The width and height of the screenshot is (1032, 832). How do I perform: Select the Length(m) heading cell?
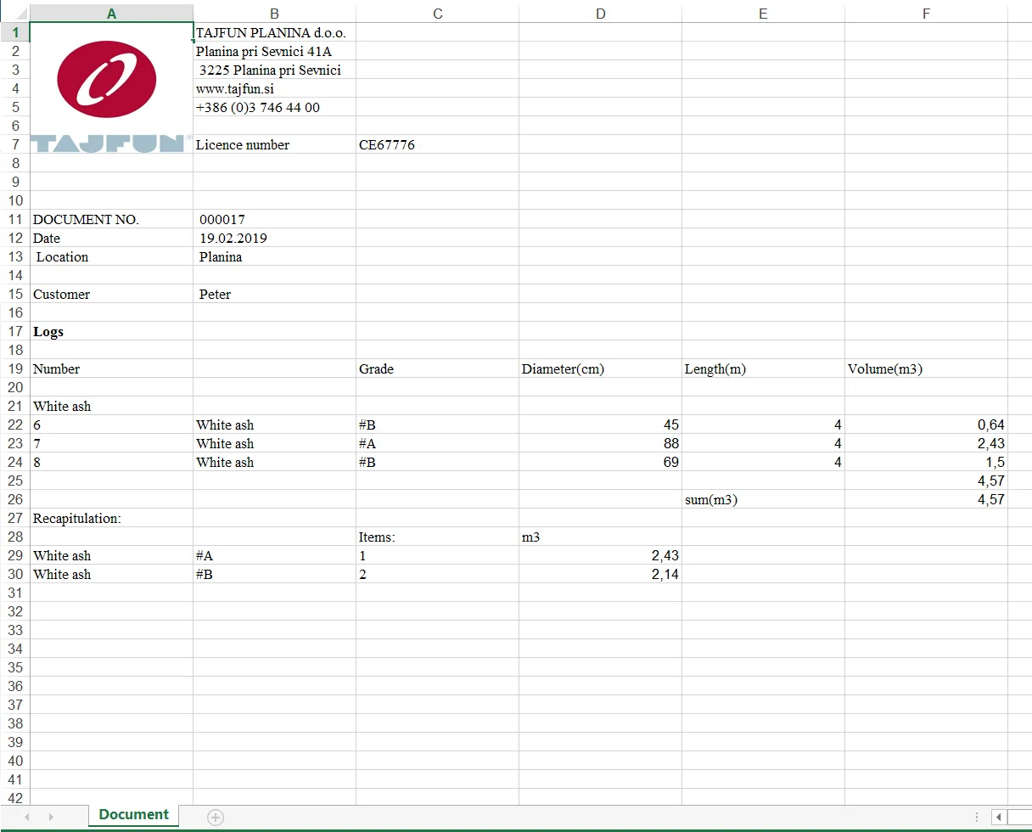[x=763, y=368]
